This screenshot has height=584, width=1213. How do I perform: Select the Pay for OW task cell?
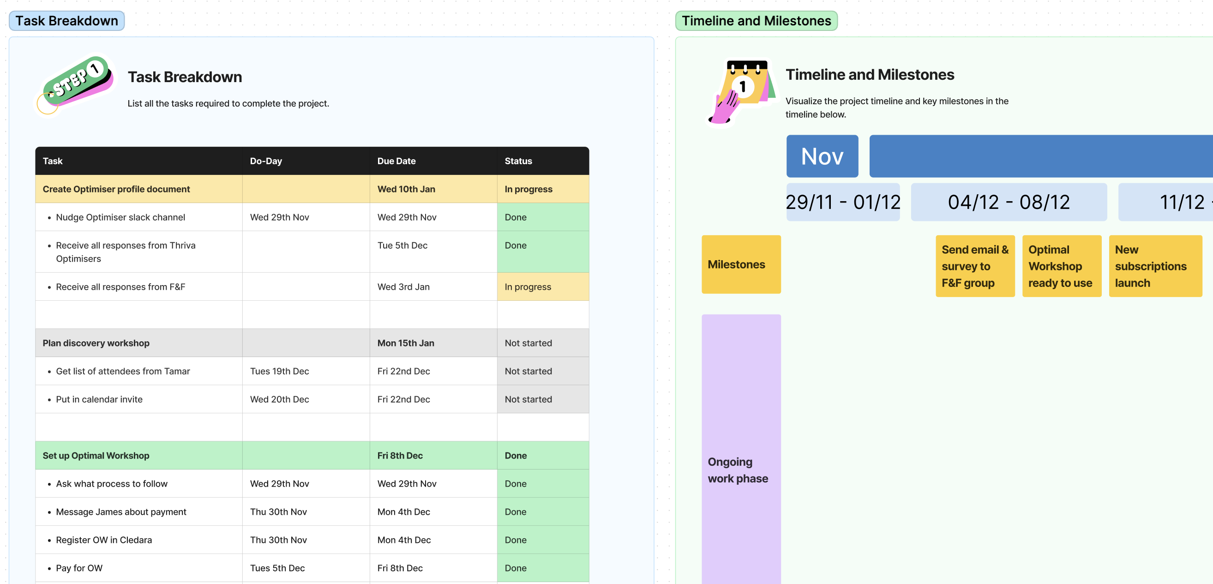coord(79,568)
